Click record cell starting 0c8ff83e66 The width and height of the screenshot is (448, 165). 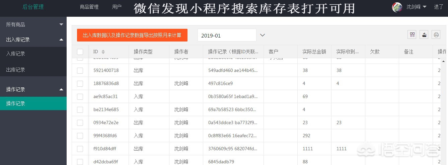(x=233, y=136)
